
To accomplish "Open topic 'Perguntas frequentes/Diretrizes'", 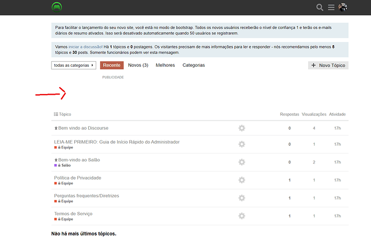I will [x=87, y=196].
